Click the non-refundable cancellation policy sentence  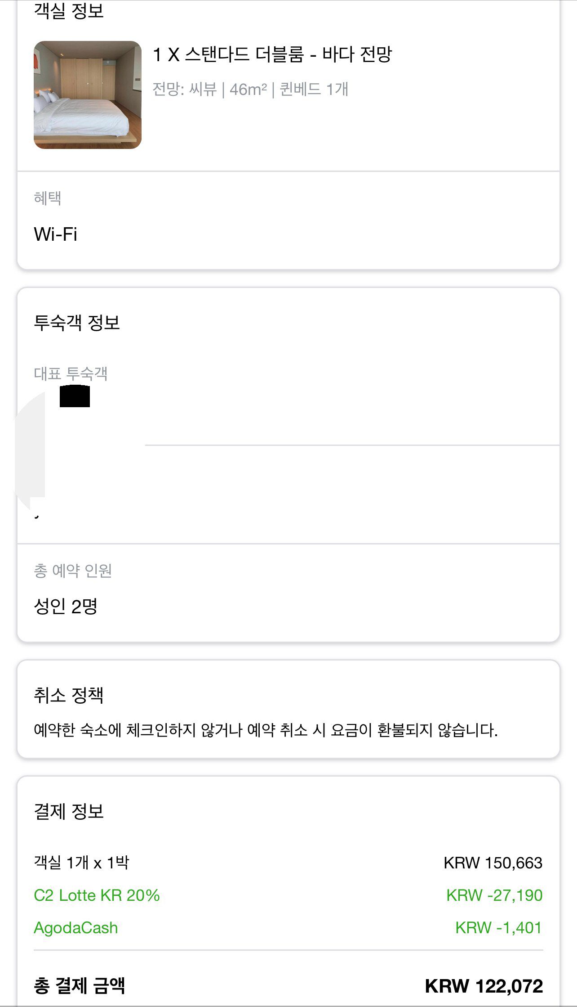point(266,730)
